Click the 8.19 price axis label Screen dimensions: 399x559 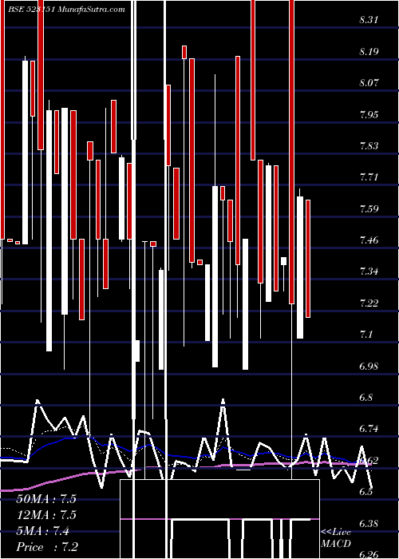click(369, 52)
